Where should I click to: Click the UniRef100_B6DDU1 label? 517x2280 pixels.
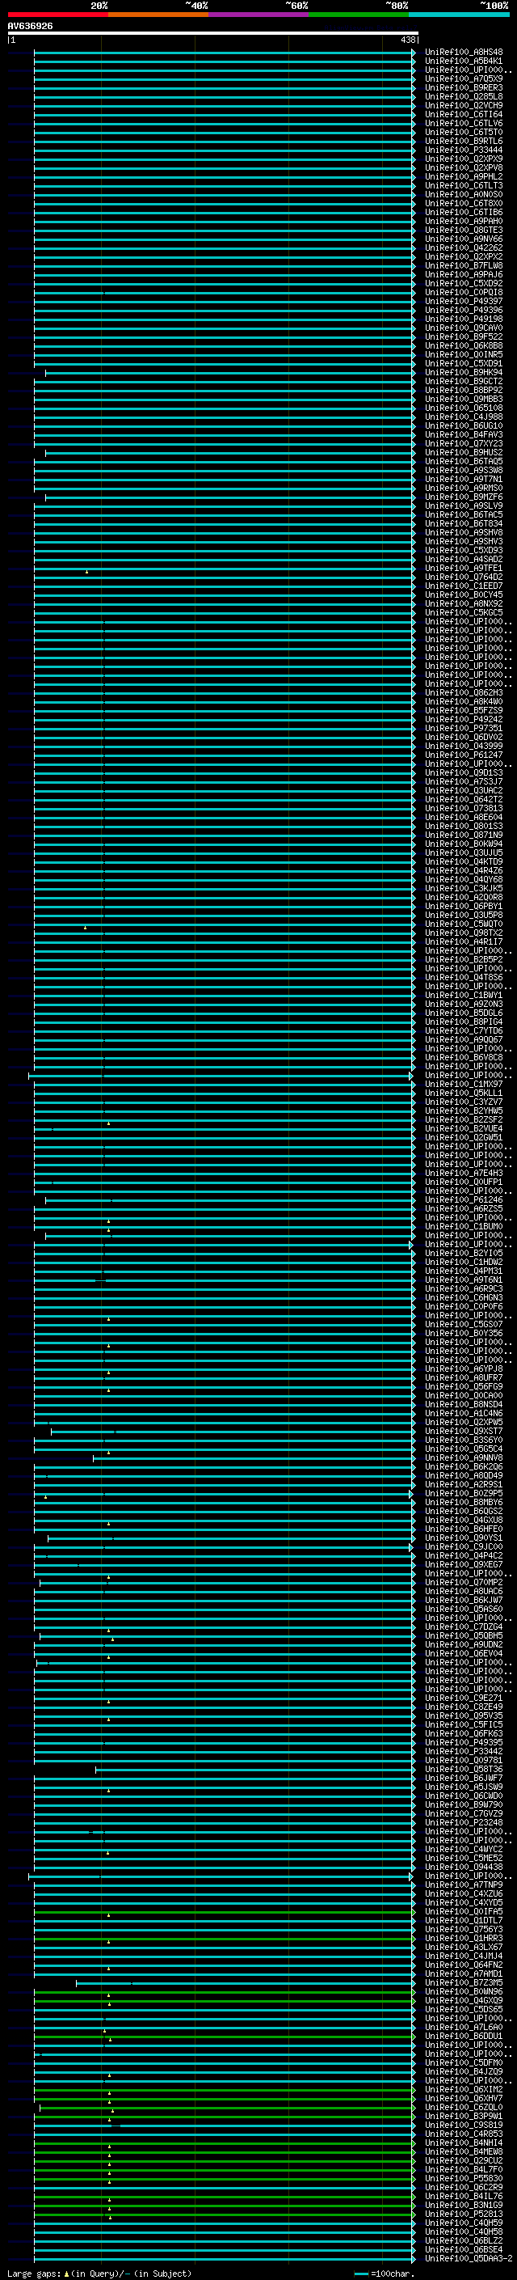coord(464,2036)
